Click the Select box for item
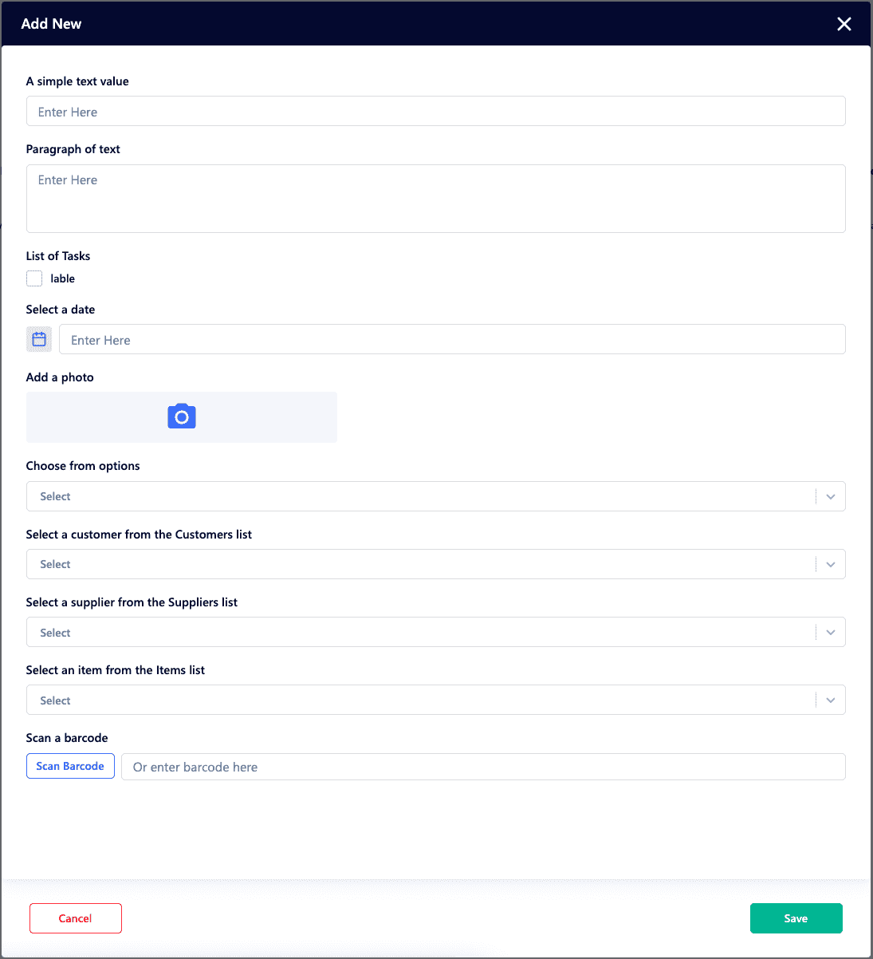This screenshot has width=873, height=959. pos(419,701)
